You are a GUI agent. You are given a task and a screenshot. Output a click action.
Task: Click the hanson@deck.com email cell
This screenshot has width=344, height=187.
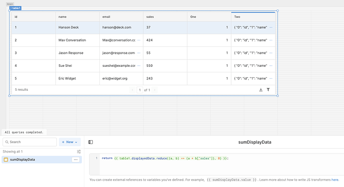click(x=121, y=27)
